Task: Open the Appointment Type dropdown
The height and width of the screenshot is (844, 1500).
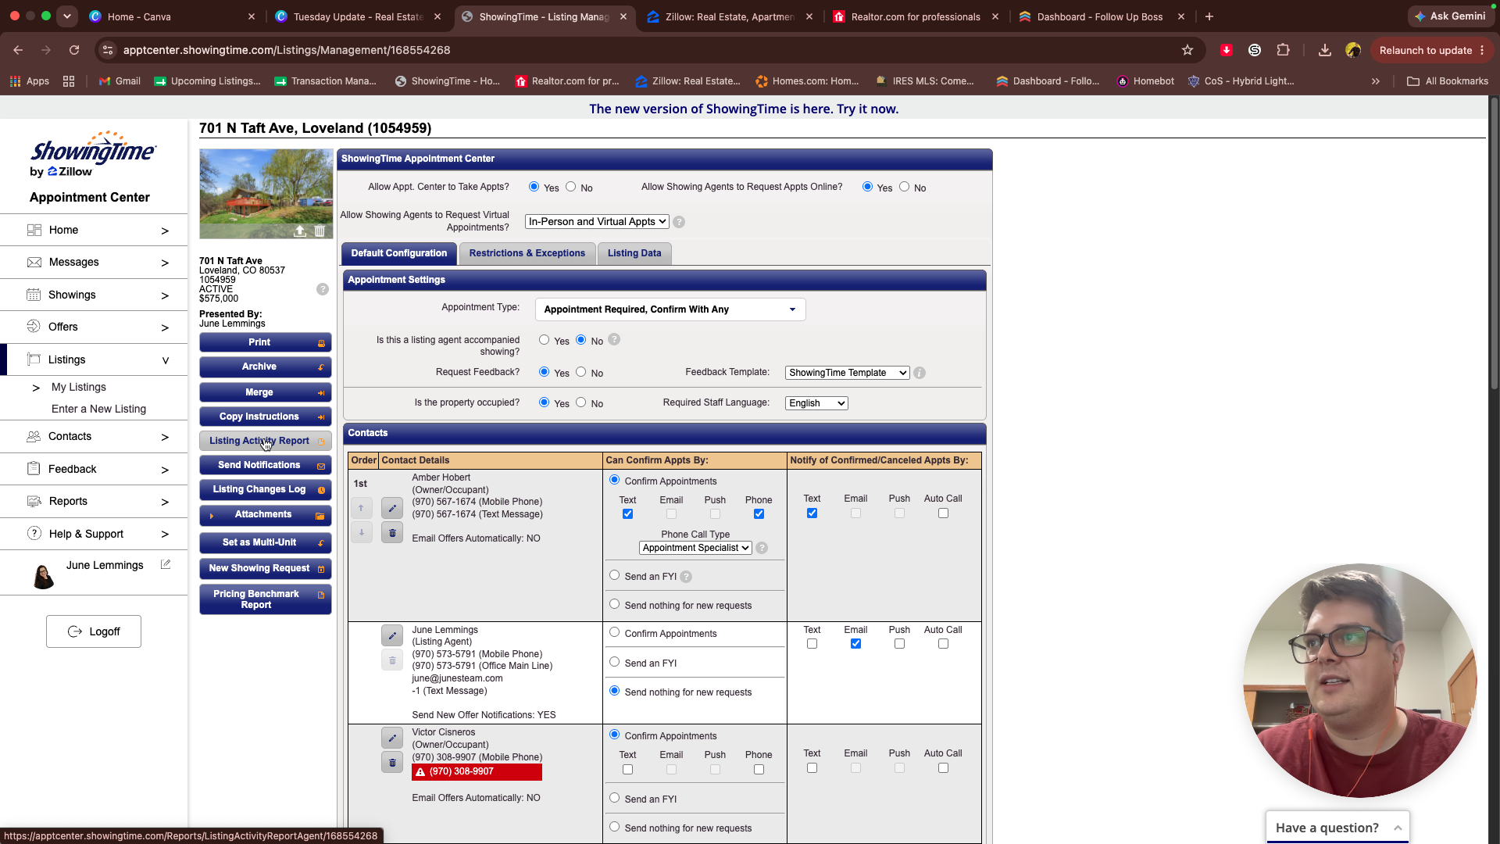Action: 670,309
